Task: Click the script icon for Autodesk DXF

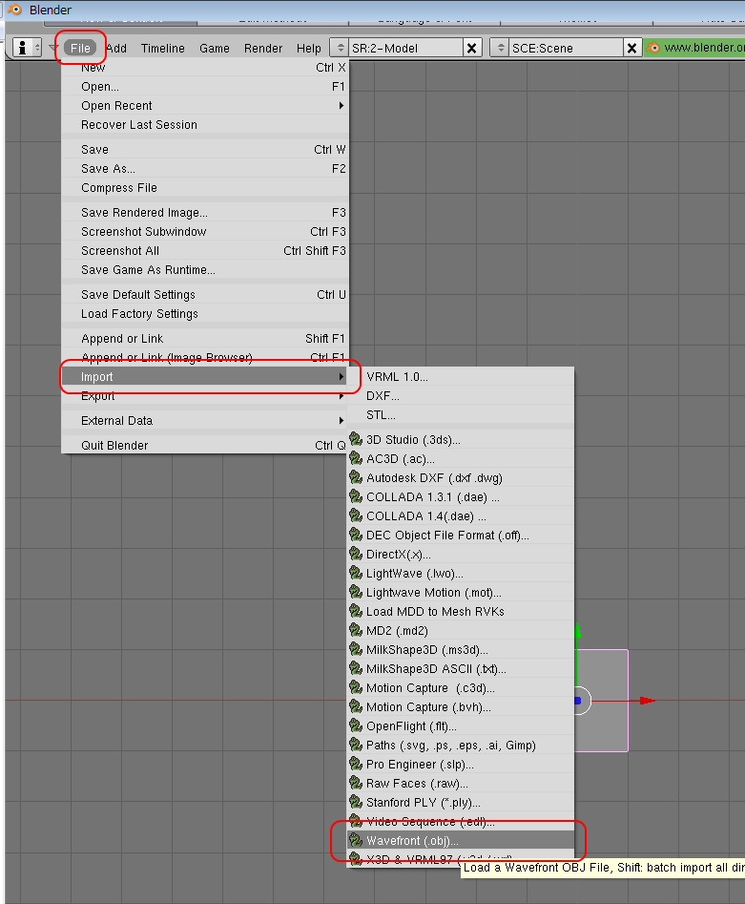Action: [356, 477]
